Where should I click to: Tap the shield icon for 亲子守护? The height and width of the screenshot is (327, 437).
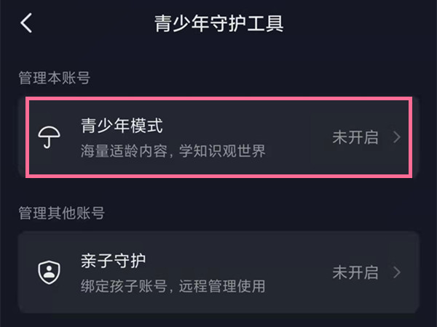point(50,272)
